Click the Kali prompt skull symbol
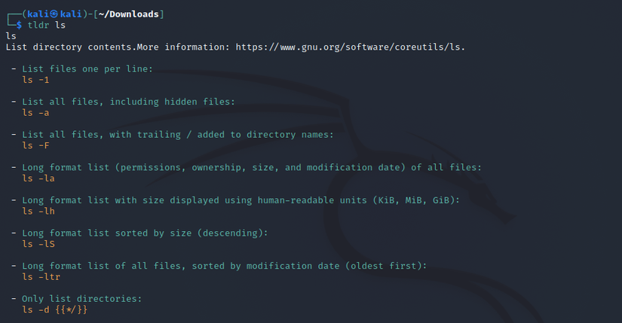622x323 pixels. [54, 14]
